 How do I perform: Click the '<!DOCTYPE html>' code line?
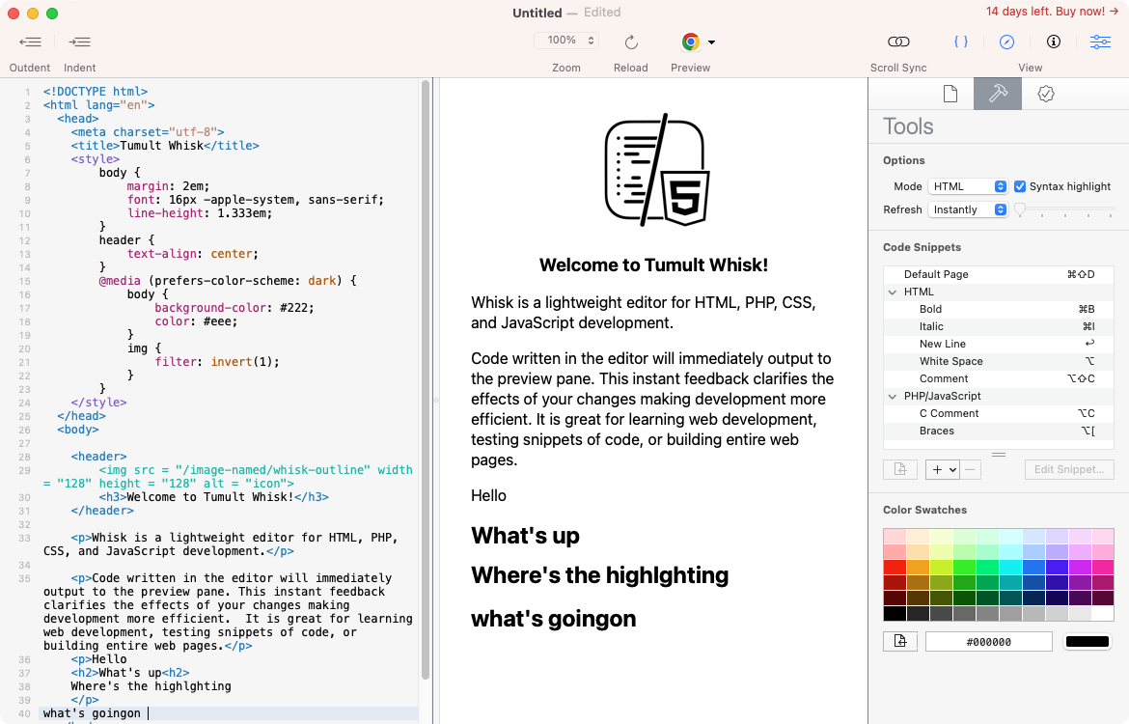[95, 92]
